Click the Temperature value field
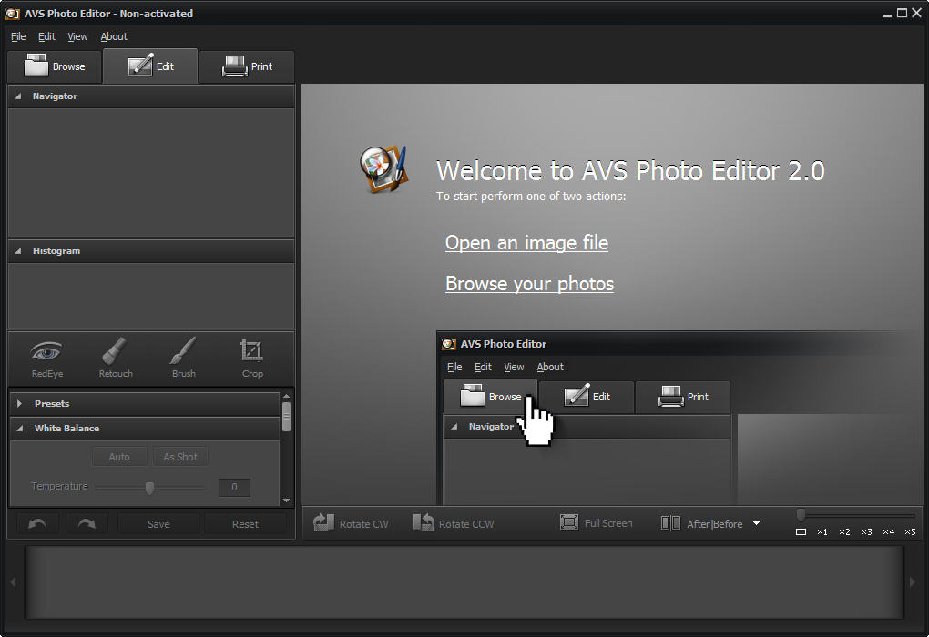The image size is (929, 637). click(234, 487)
